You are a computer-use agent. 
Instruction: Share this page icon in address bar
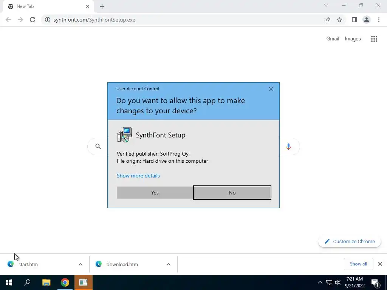[x=327, y=20]
